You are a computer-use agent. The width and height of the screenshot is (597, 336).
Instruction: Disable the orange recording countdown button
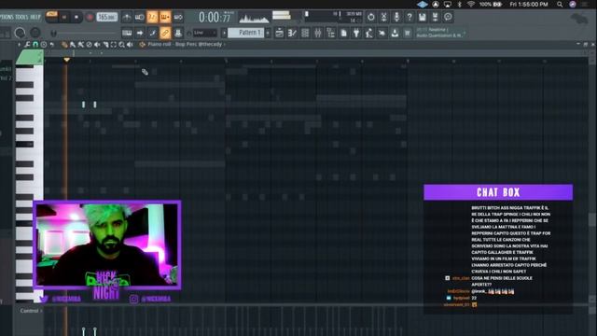click(x=152, y=17)
